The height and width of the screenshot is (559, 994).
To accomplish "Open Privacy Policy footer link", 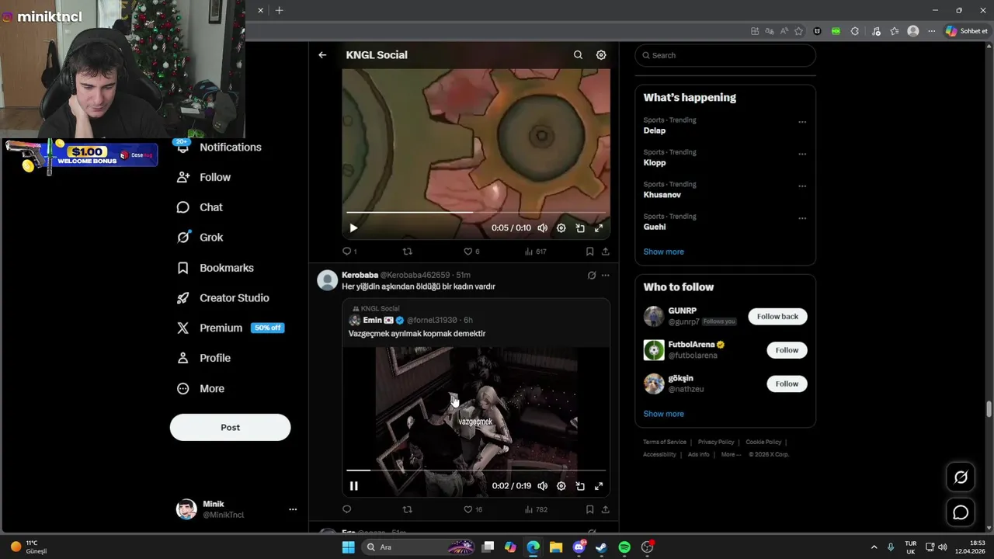I will [716, 443].
